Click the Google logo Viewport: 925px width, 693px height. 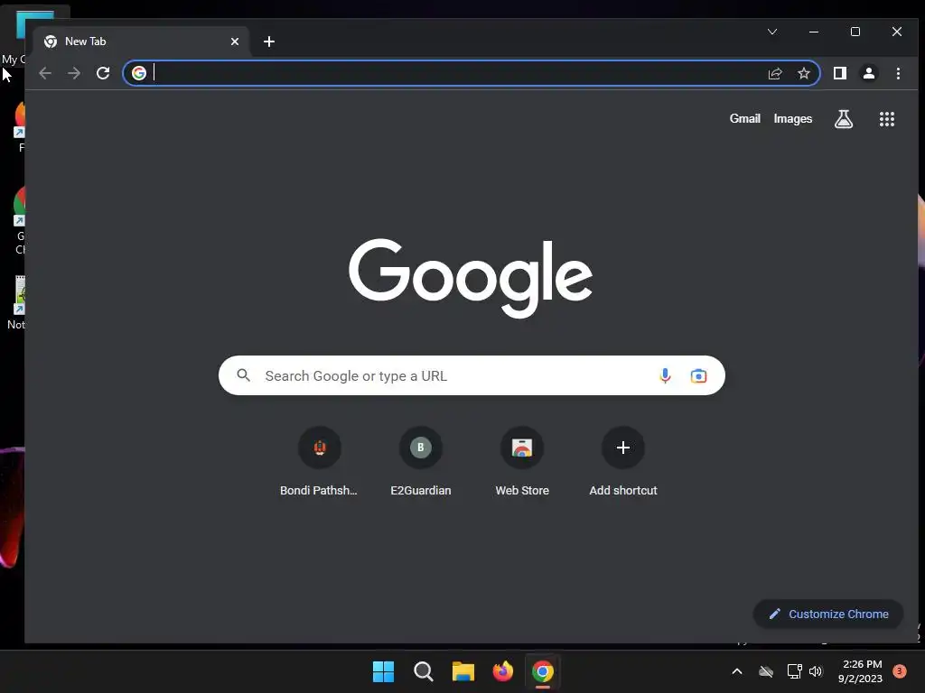pos(471,278)
